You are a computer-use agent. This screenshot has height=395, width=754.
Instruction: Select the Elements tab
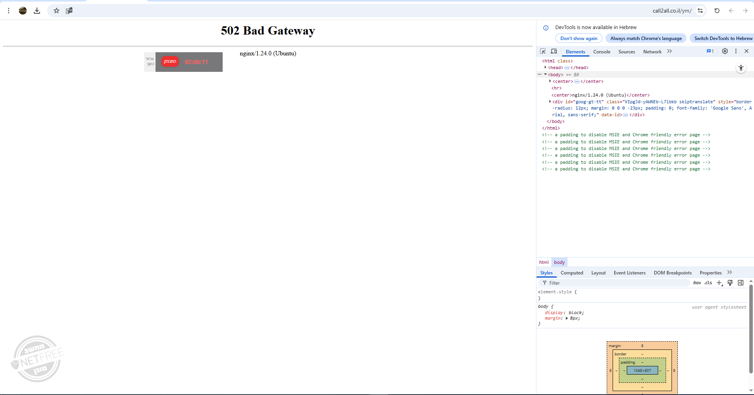pos(575,51)
